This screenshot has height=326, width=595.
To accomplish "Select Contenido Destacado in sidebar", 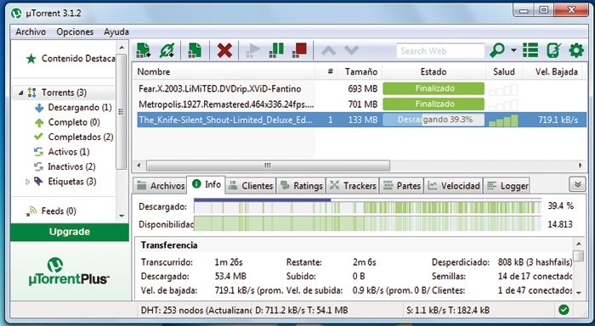I will [71, 59].
